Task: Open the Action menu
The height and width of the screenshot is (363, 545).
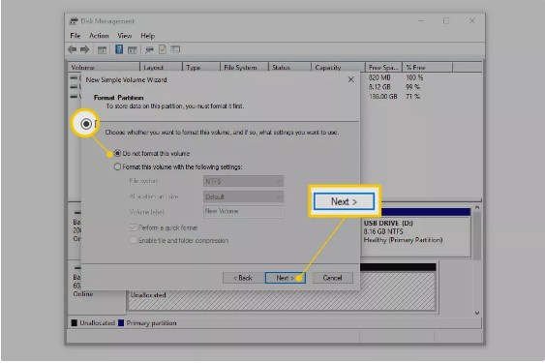Action: point(99,36)
